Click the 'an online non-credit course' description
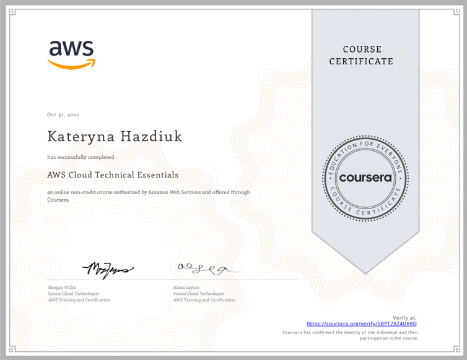The height and width of the screenshot is (360, 467). pos(149,195)
